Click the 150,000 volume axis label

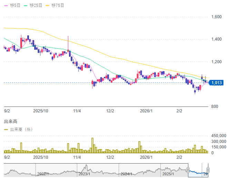219,147
